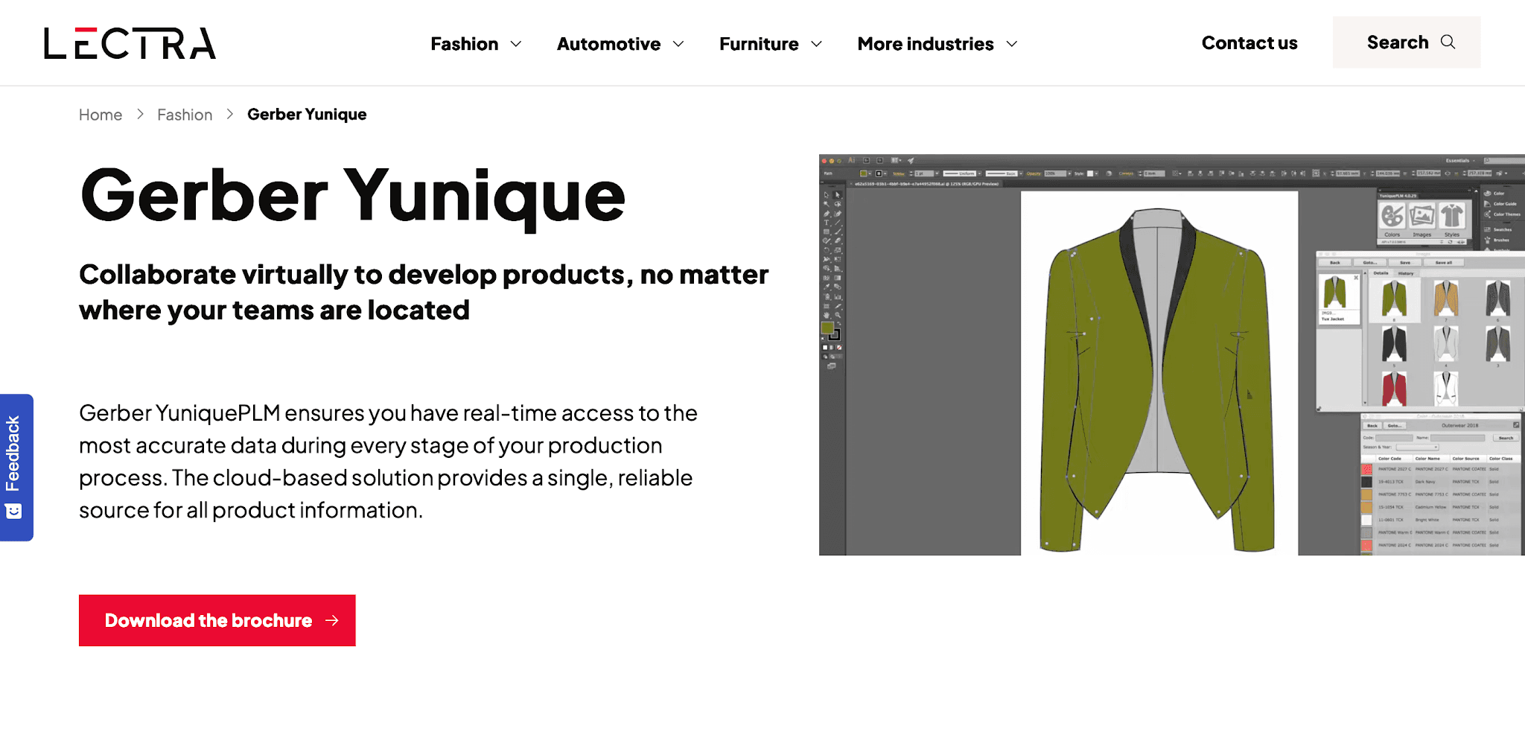Go to Contact us page
1525x752 pixels.
[x=1249, y=43]
